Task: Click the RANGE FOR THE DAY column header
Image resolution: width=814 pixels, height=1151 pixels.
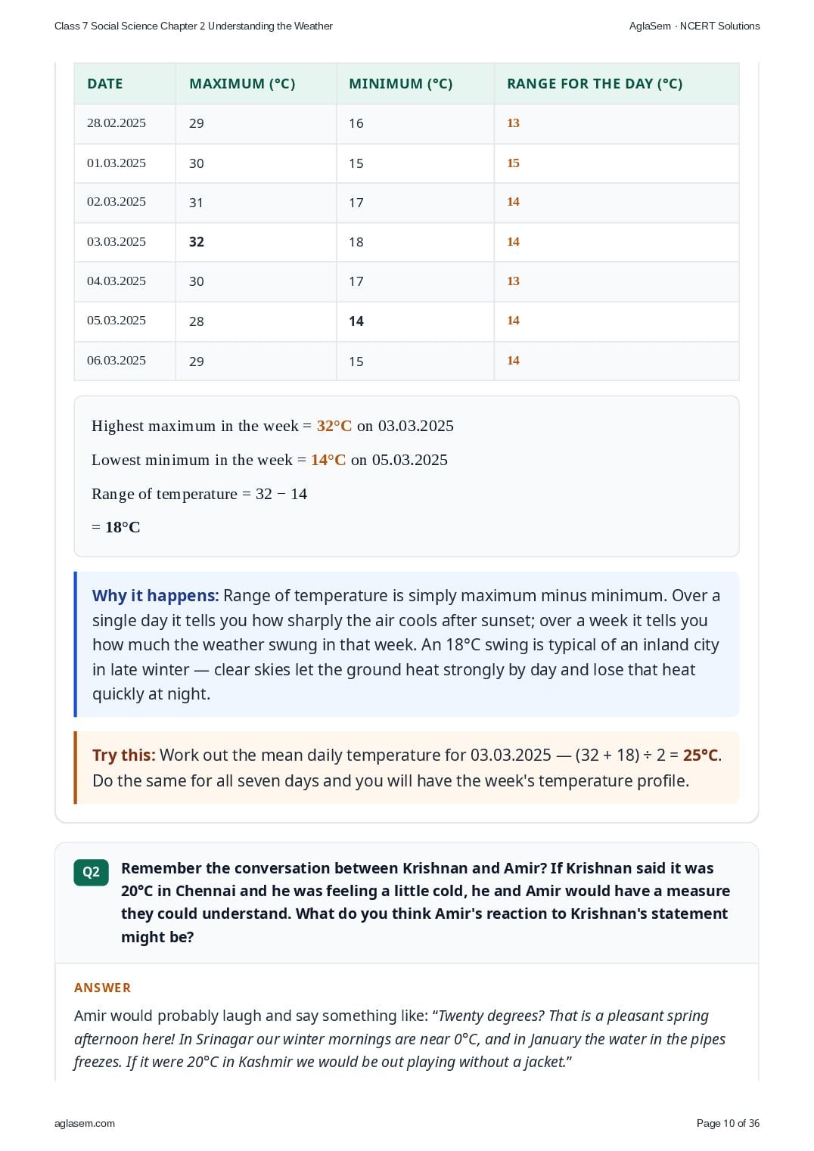Action: point(595,84)
